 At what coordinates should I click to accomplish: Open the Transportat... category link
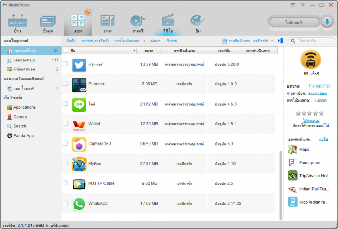click(320, 85)
